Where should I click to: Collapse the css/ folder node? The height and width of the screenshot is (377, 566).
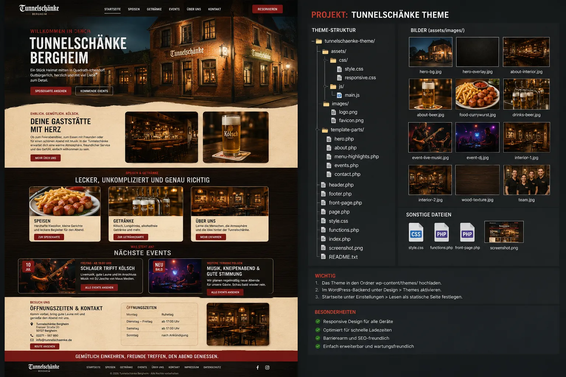click(x=325, y=60)
